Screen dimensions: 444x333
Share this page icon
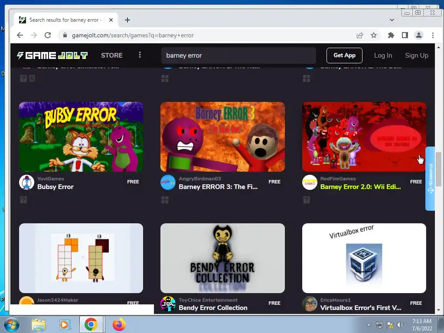point(359,35)
